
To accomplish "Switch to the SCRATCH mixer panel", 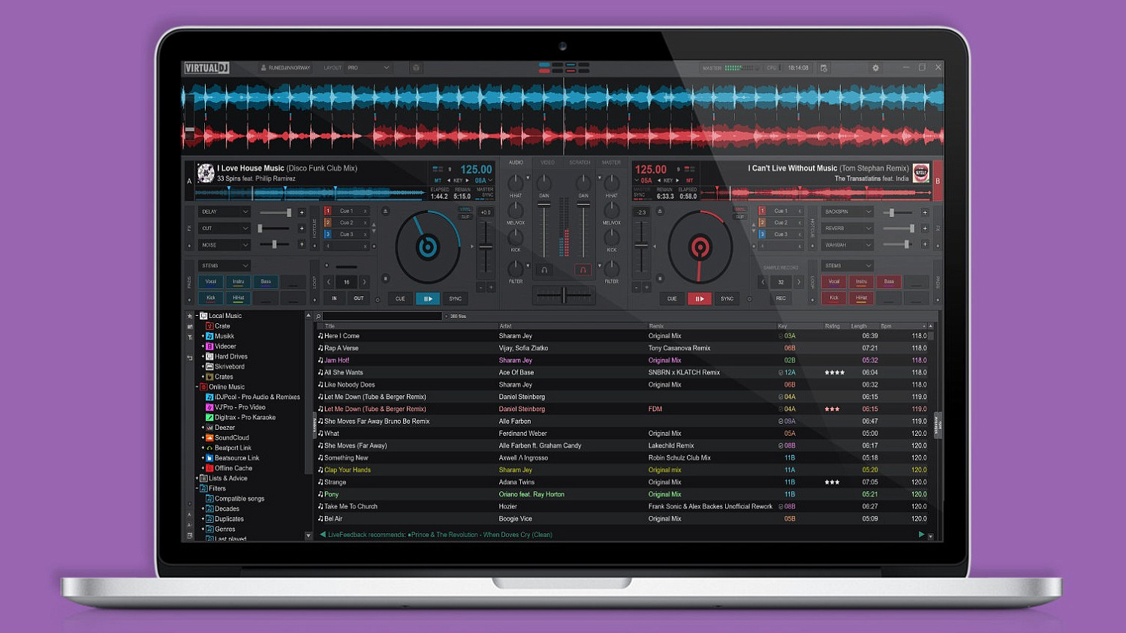I will [579, 162].
